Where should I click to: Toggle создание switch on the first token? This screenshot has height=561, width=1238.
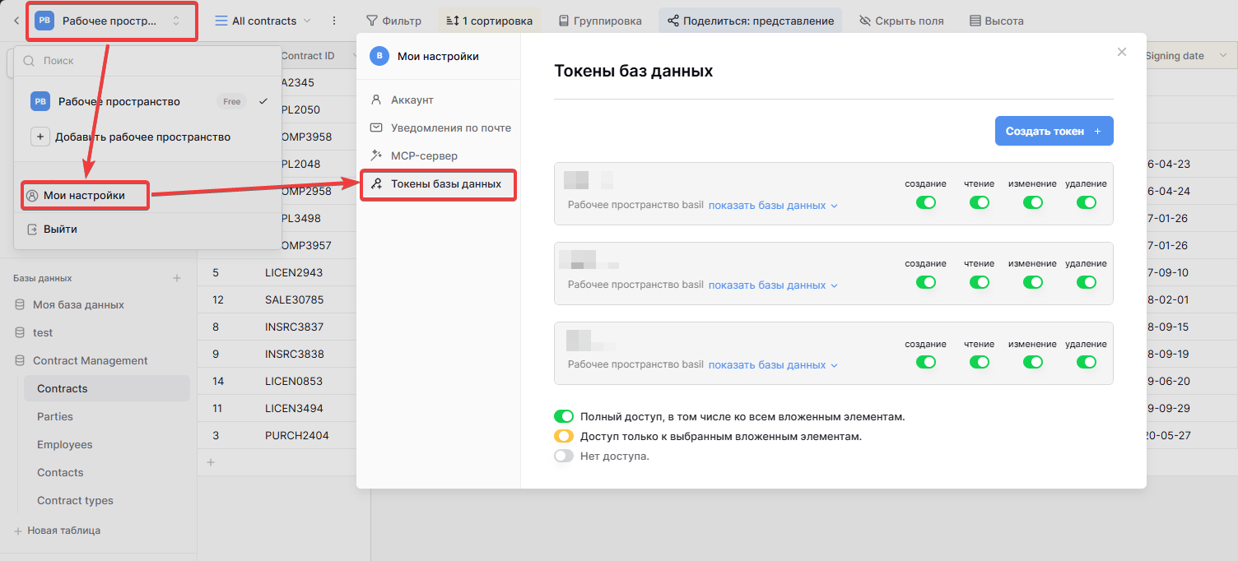[926, 202]
